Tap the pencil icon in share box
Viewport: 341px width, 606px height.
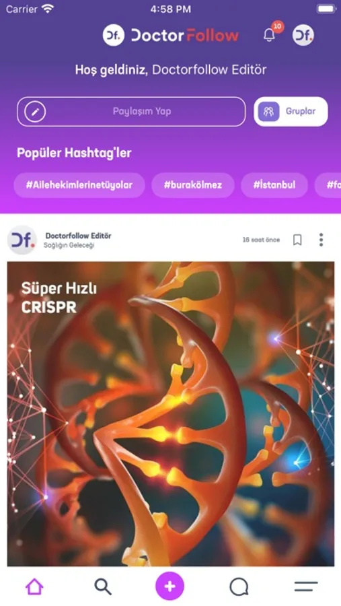click(x=35, y=112)
